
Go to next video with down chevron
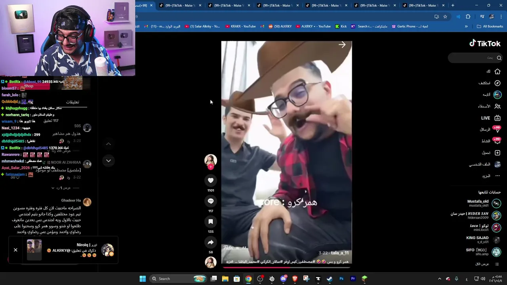[108, 160]
